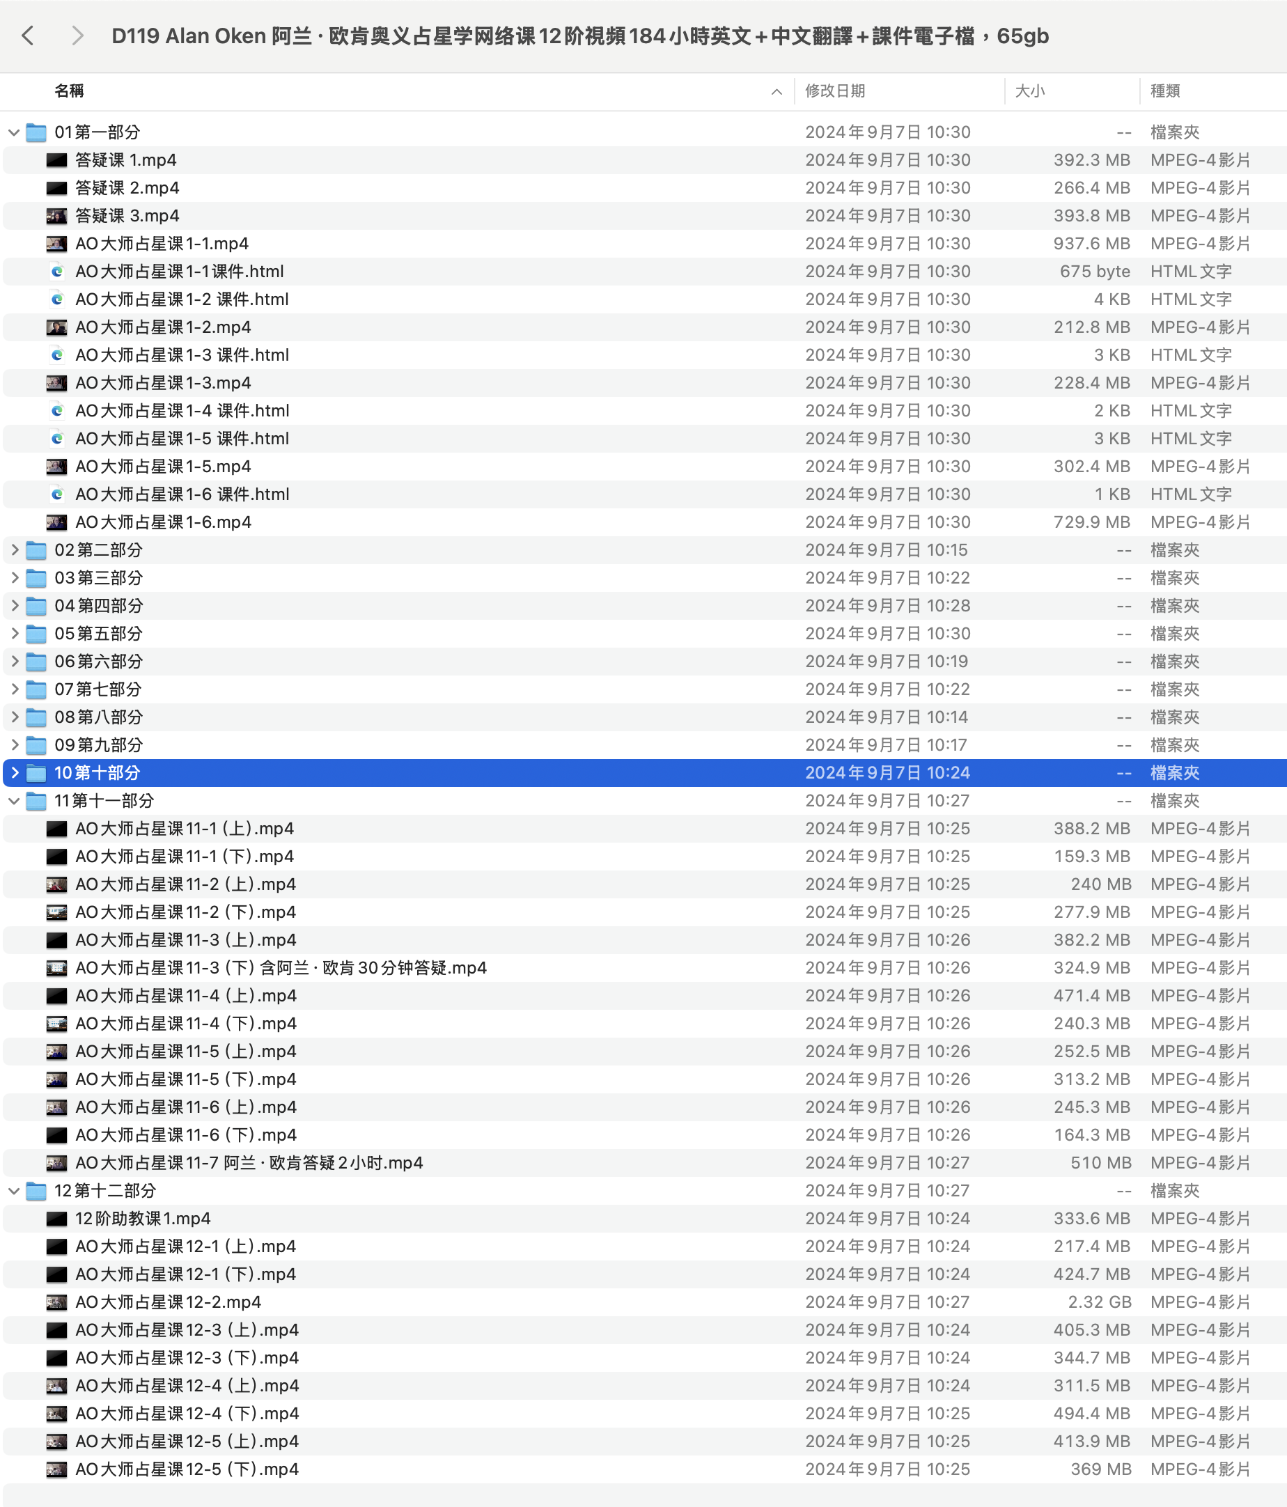Sort by the 修改日期 column header
This screenshot has height=1507, width=1287.
pos(835,91)
